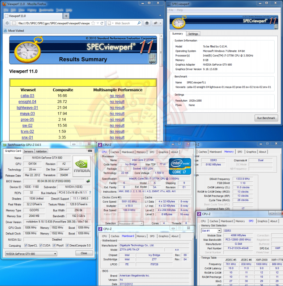The width and height of the screenshot is (283, 286).
Task: Click the bus interface question mark icon
Action: pyautogui.click(x=90, y=193)
